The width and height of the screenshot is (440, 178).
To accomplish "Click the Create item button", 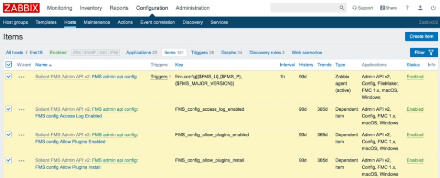I will point(421,36).
